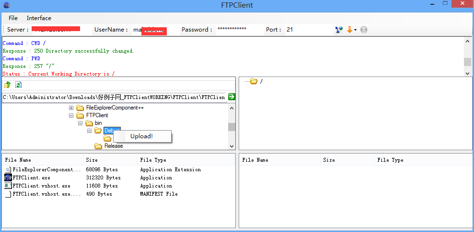Click the 312320 Bytes size cell
Screen dimensions: 474x232
point(103,177)
